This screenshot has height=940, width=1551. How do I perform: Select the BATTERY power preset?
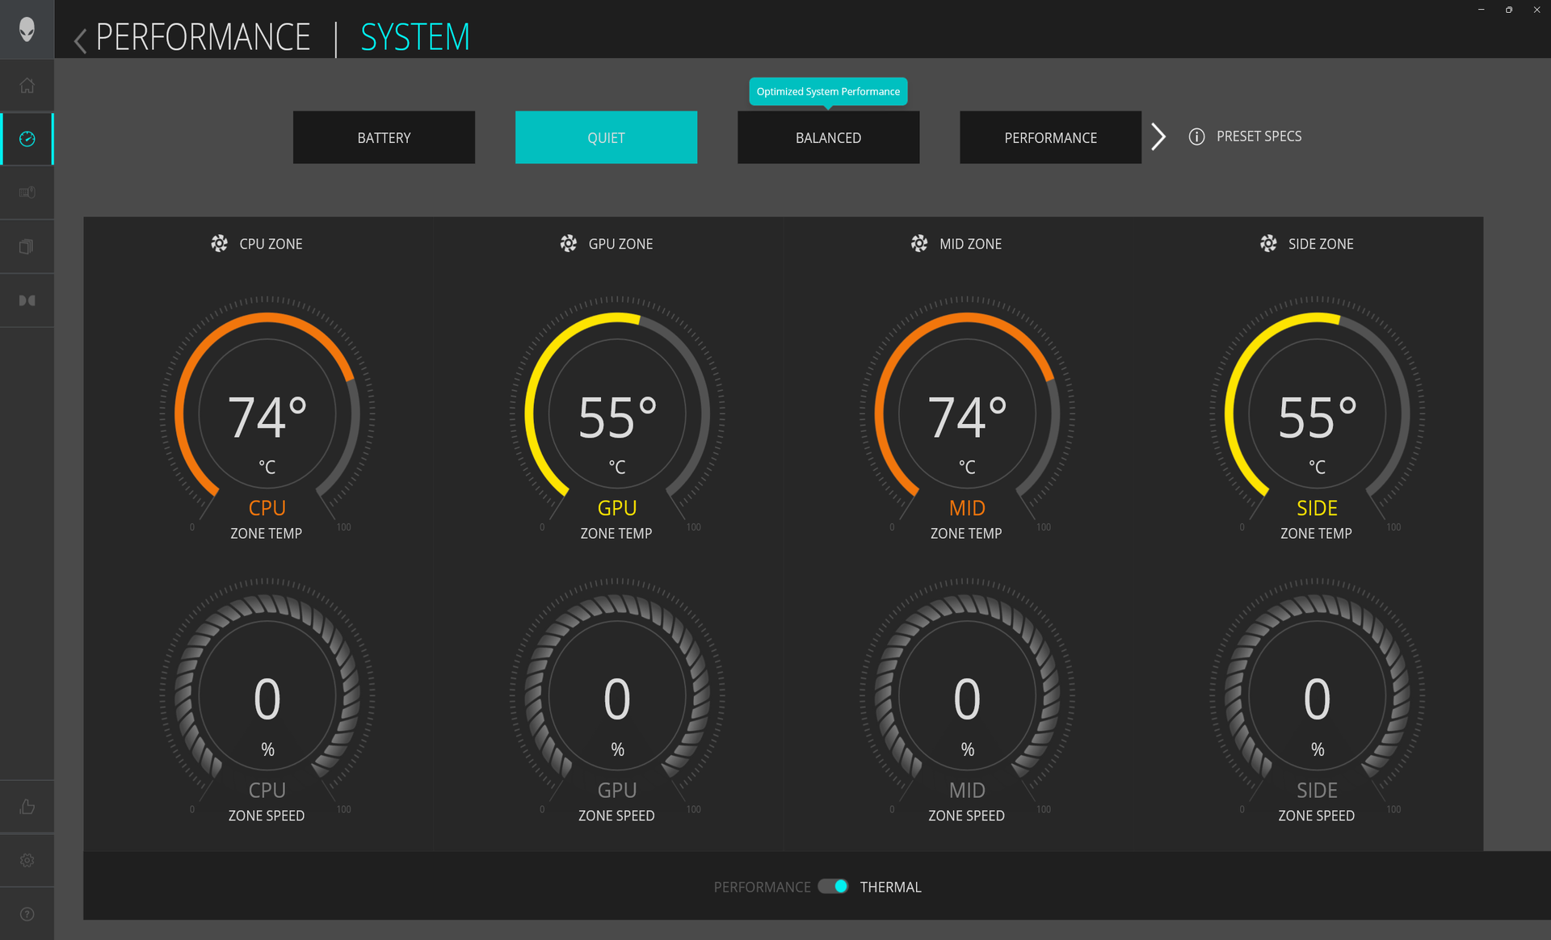[x=384, y=137]
